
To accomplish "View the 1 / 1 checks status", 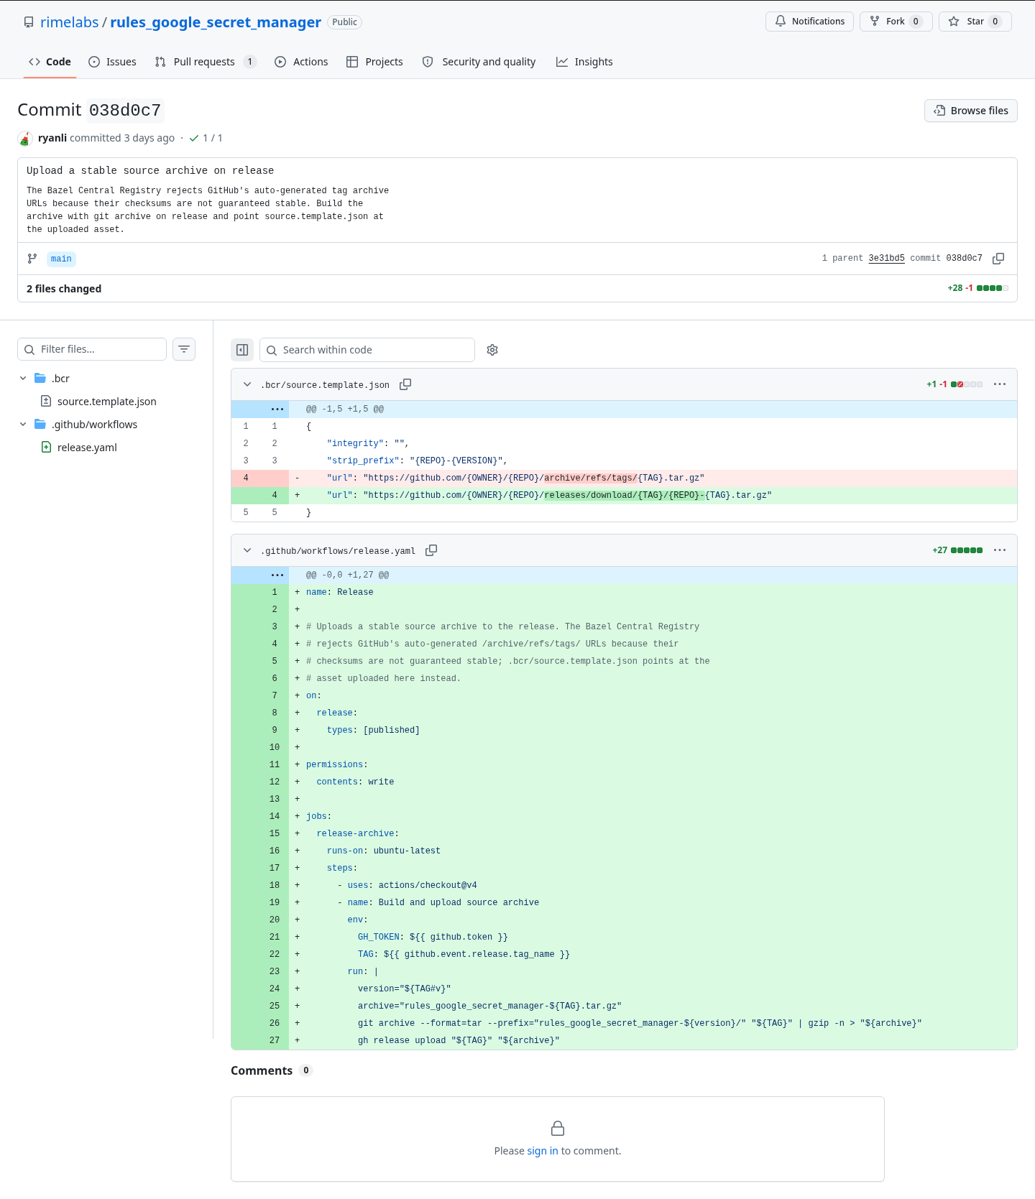I will 206,138.
